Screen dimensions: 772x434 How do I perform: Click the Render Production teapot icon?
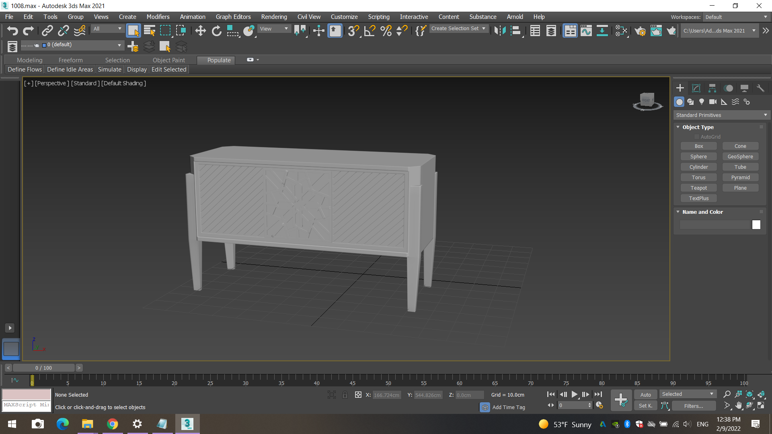[x=671, y=31]
